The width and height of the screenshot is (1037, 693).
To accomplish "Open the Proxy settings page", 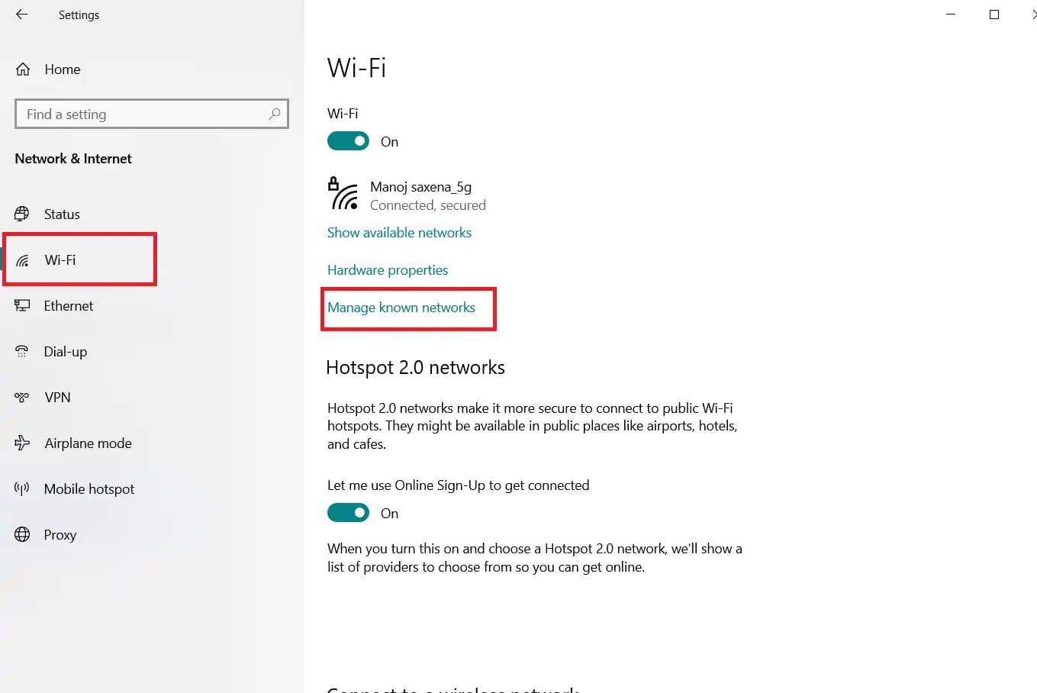I will coord(60,535).
